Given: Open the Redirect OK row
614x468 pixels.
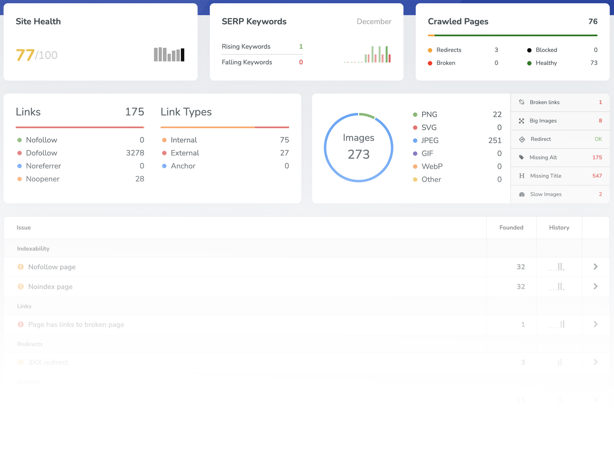Looking at the screenshot, I should click(560, 139).
